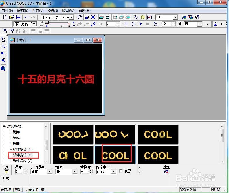Screen dimensions: 229x193
Task: Click the 重叠度 value field
Action: point(84,172)
